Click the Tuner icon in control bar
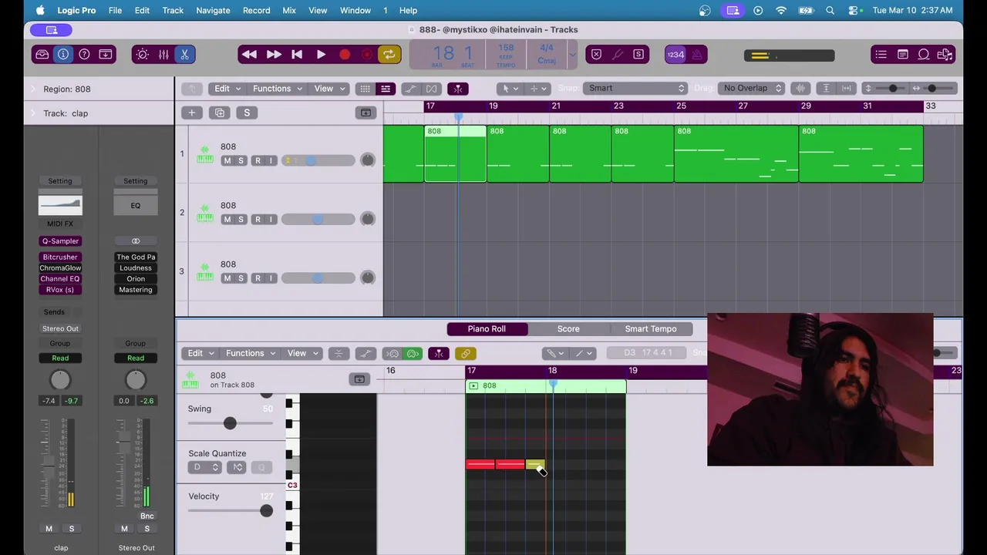Screen dimensions: 987x555 point(618,55)
